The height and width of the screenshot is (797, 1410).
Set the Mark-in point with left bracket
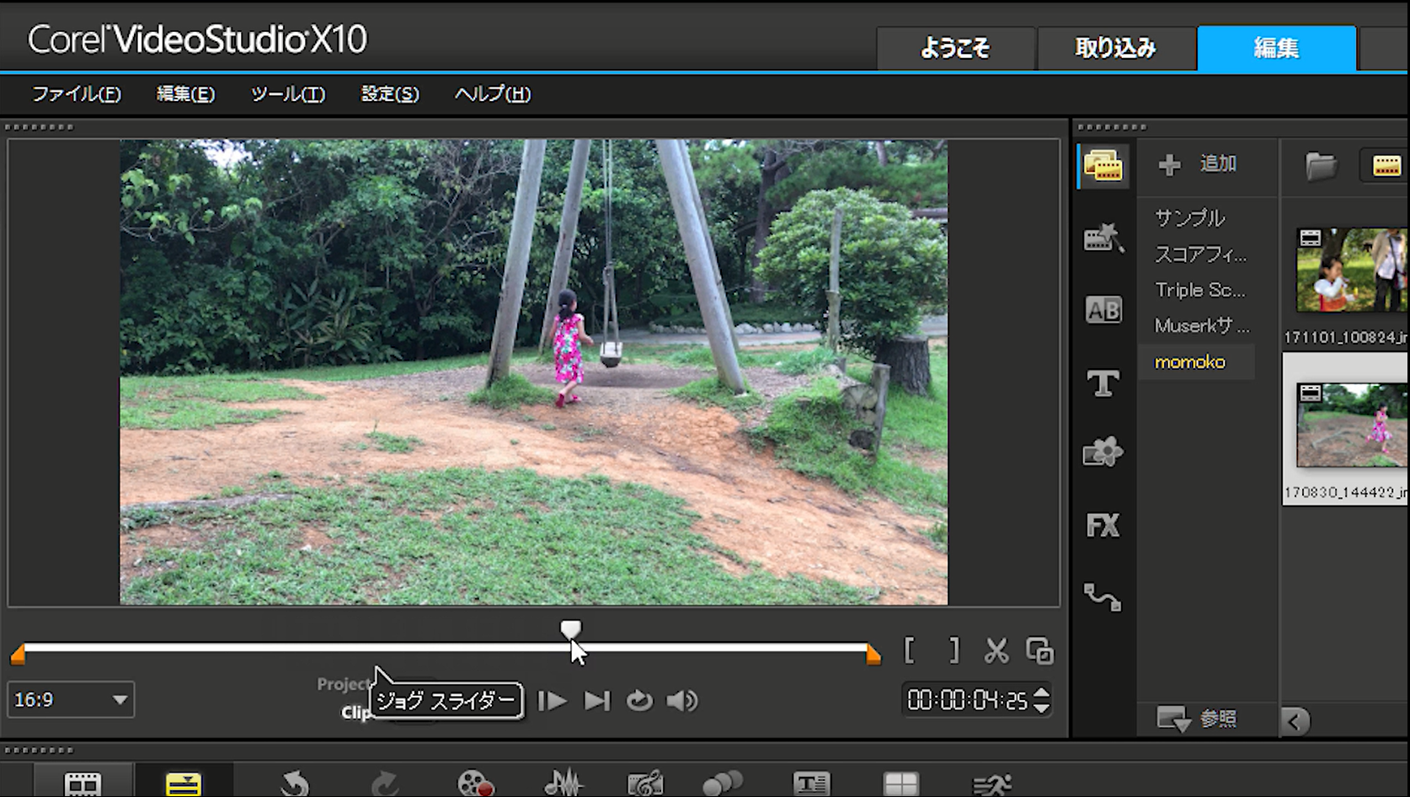click(x=910, y=651)
